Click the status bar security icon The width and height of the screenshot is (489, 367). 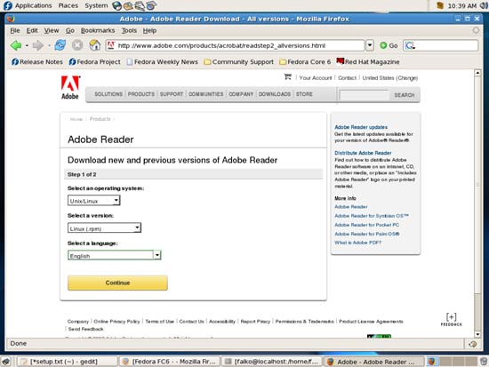(473, 344)
